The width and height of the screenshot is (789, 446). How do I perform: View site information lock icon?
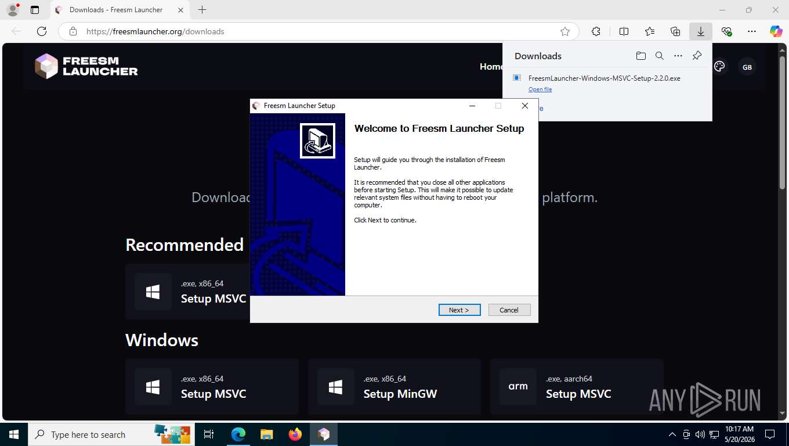(73, 31)
